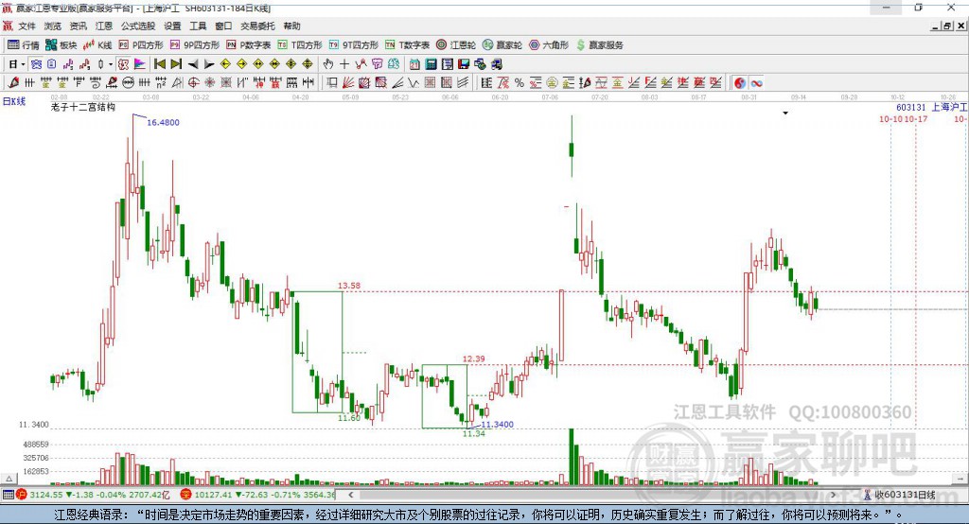Click the zigzag wave line icon
Viewport: 969px width, 524px height.
click(414, 83)
